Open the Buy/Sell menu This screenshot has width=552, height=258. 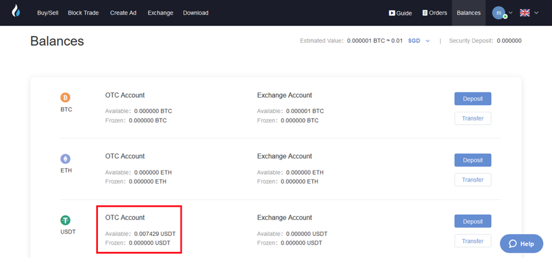coord(48,13)
